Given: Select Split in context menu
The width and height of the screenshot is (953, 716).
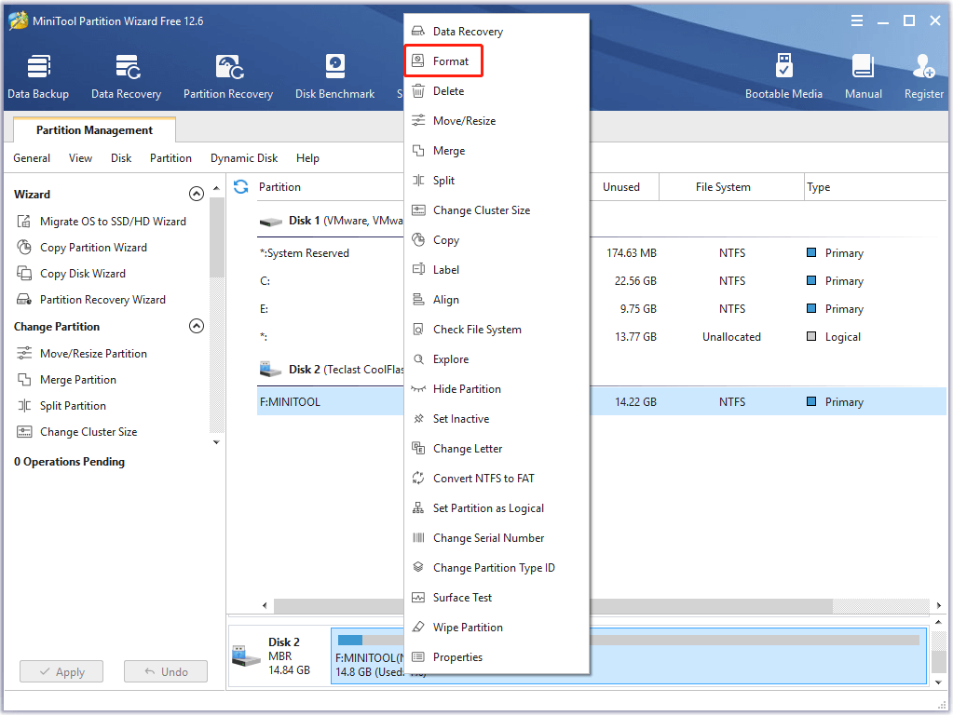Looking at the screenshot, I should pos(497,181).
